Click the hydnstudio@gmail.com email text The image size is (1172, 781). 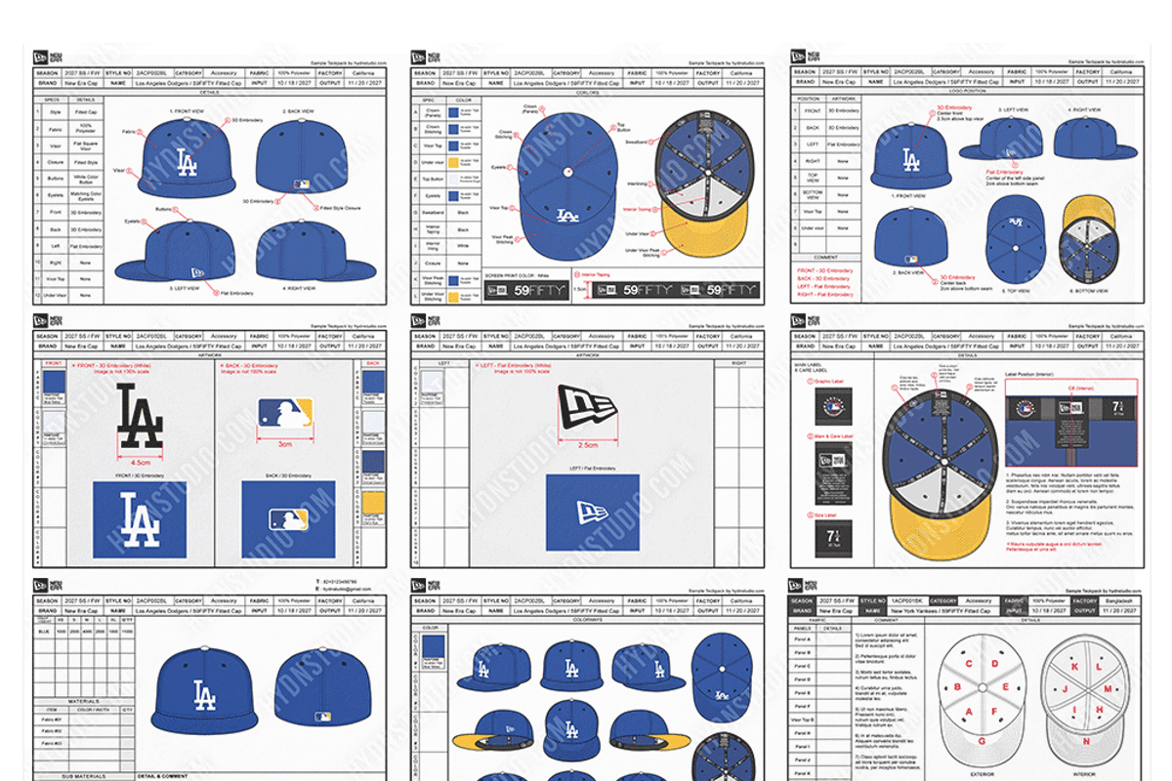[x=343, y=590]
